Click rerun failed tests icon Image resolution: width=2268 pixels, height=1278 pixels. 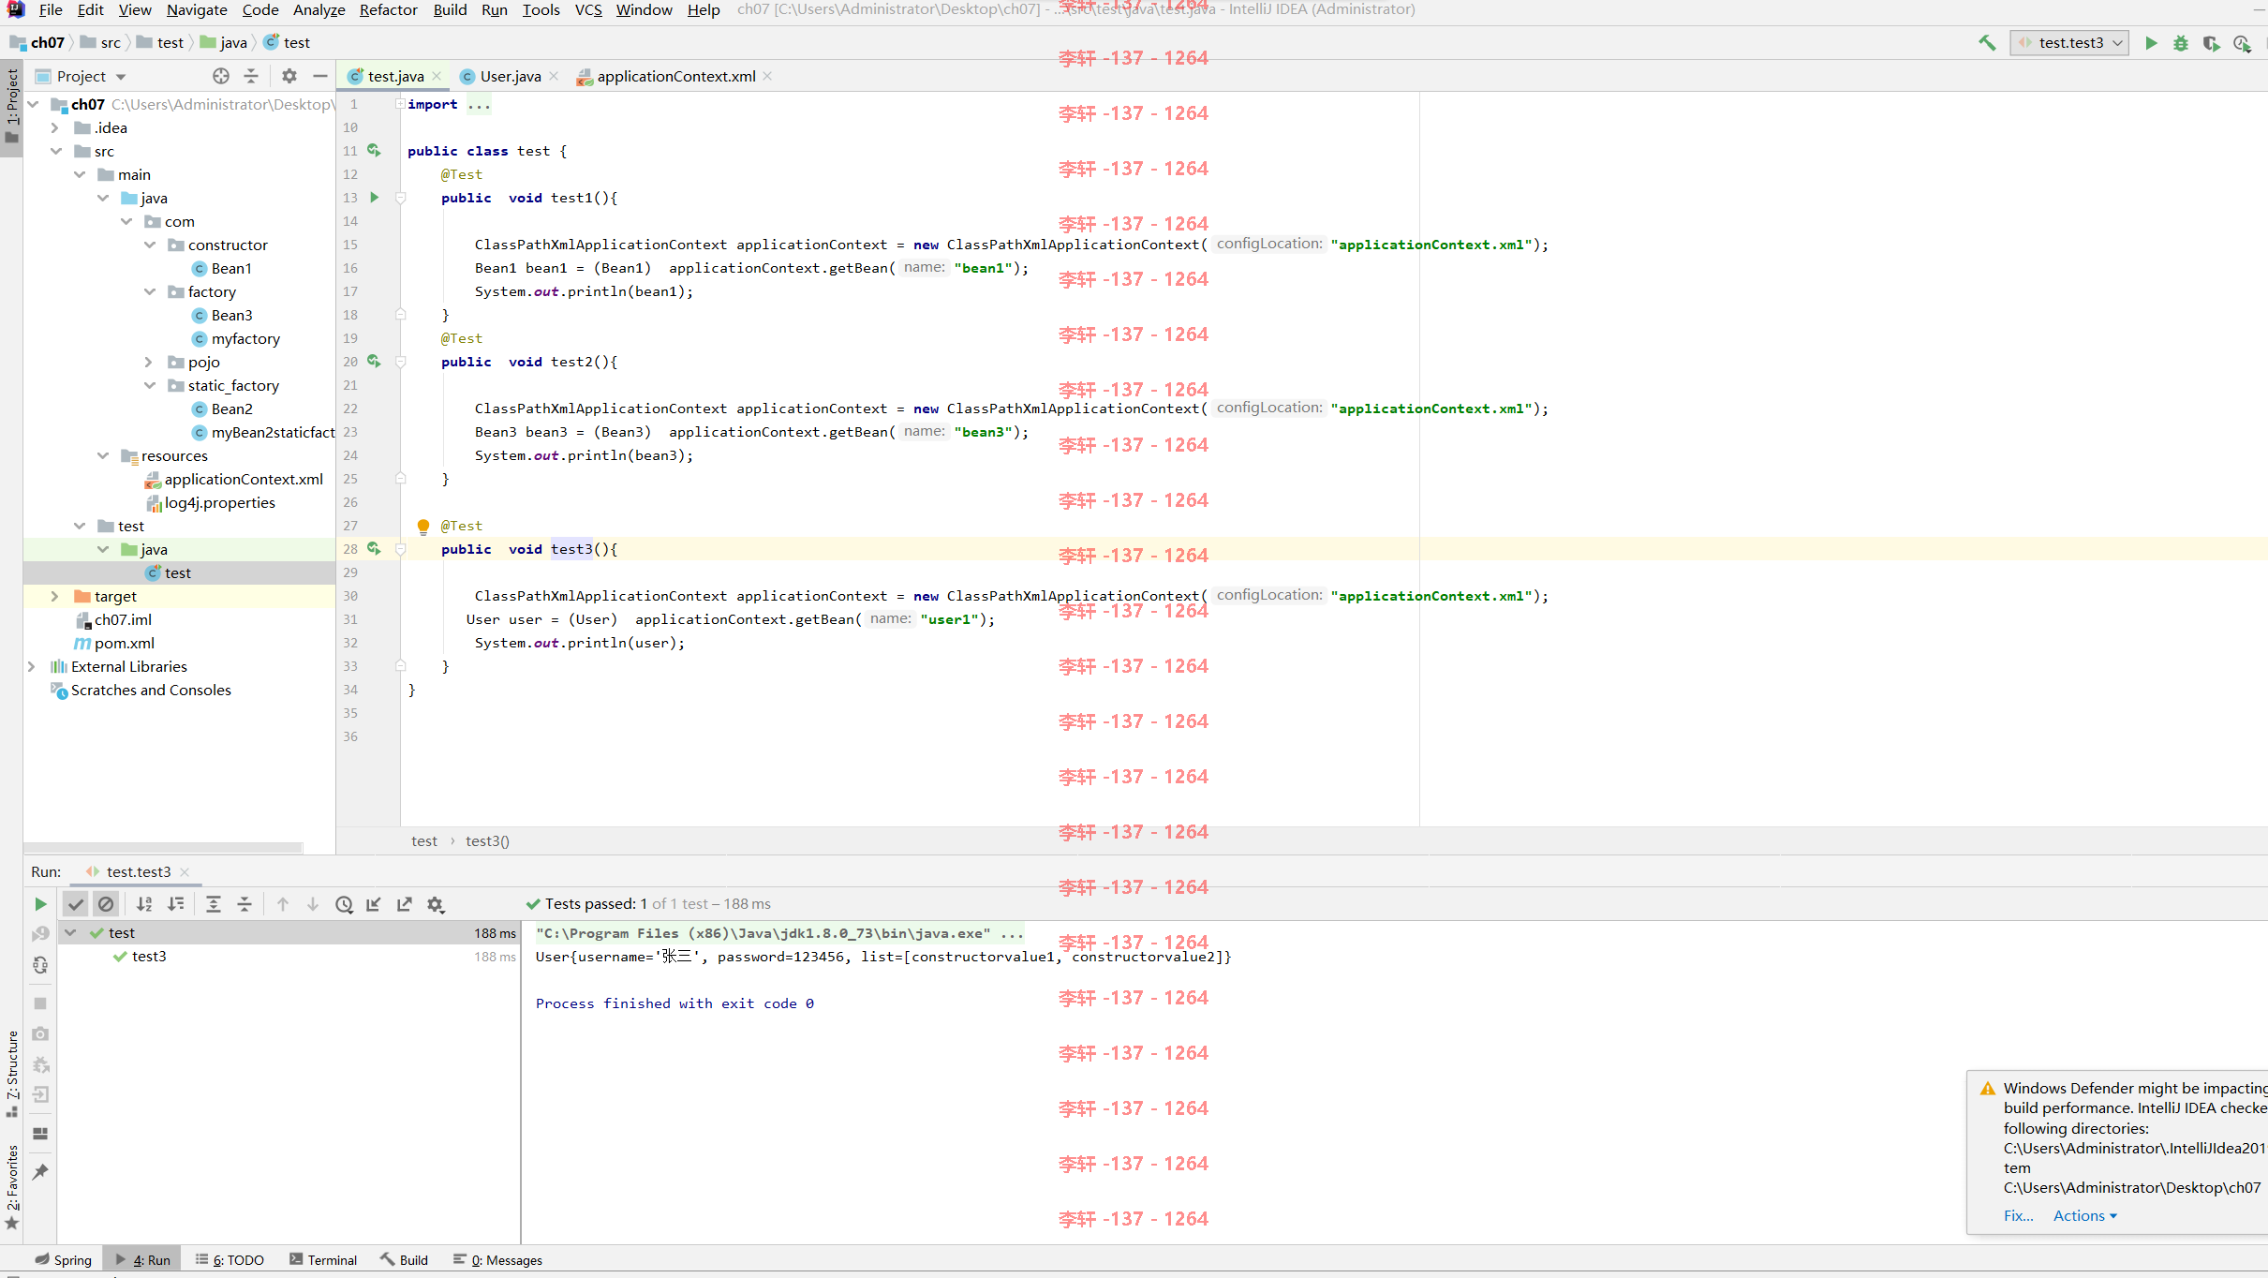[40, 934]
